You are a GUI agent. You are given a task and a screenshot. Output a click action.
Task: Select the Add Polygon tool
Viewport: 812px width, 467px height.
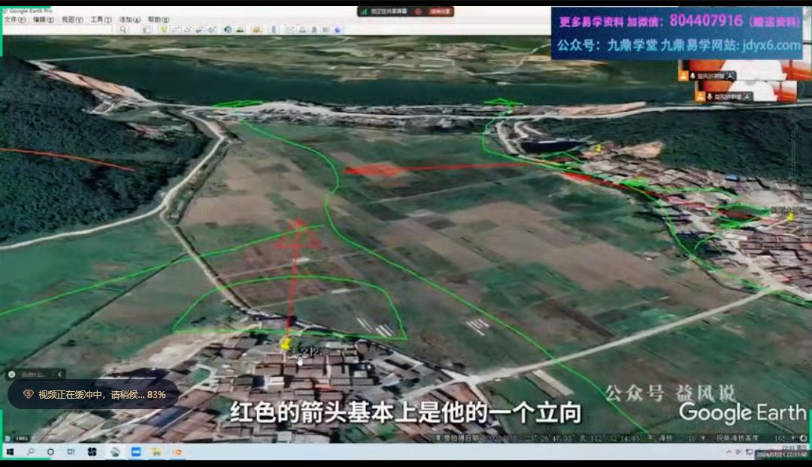pos(175,29)
